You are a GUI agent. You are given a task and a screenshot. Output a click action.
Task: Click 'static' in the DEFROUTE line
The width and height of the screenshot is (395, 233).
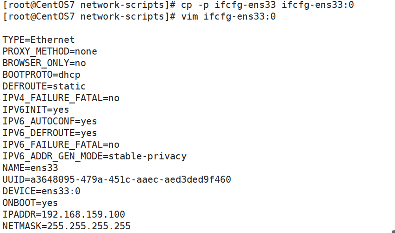(x=69, y=87)
